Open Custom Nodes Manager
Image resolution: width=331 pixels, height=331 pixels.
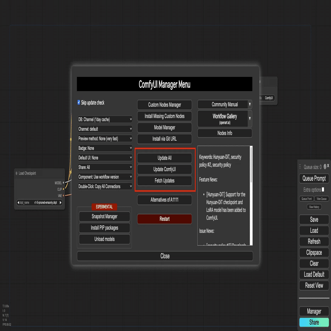pyautogui.click(x=164, y=105)
